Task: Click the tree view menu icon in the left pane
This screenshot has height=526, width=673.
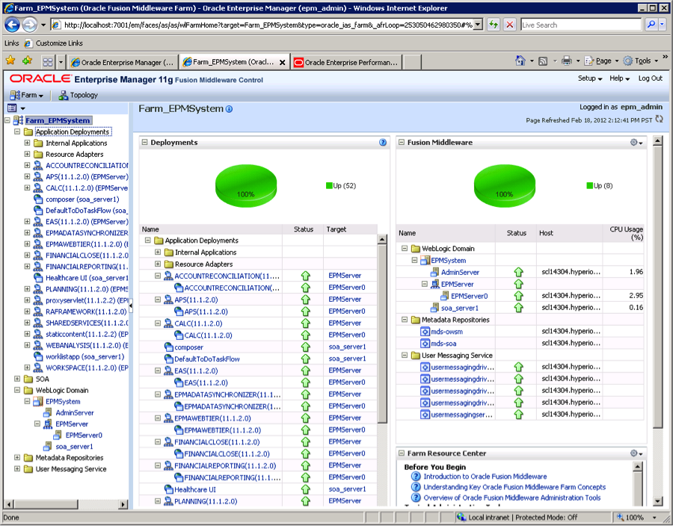Action: click(12, 108)
